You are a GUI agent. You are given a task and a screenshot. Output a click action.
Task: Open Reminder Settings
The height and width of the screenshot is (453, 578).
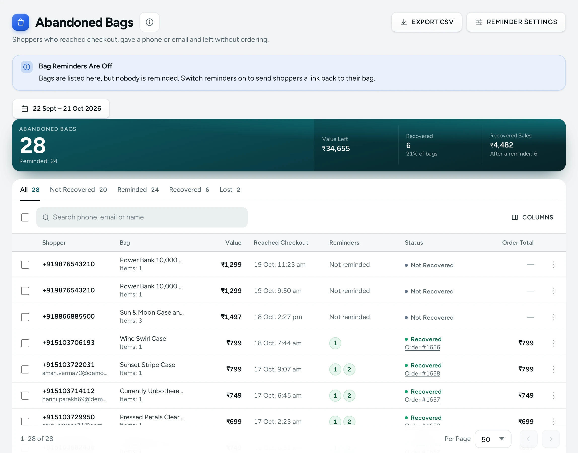[516, 22]
